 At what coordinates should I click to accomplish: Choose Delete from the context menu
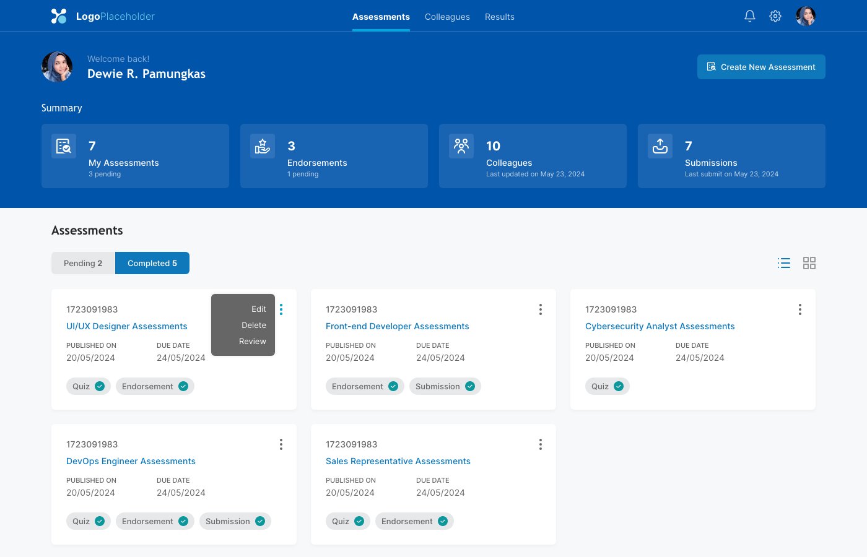pyautogui.click(x=254, y=325)
